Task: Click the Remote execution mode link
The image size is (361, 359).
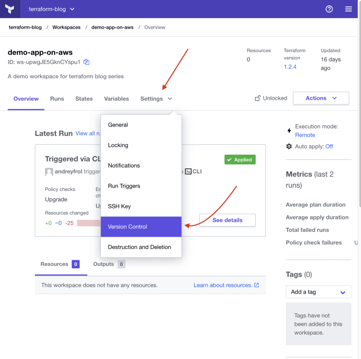Action: [305, 135]
